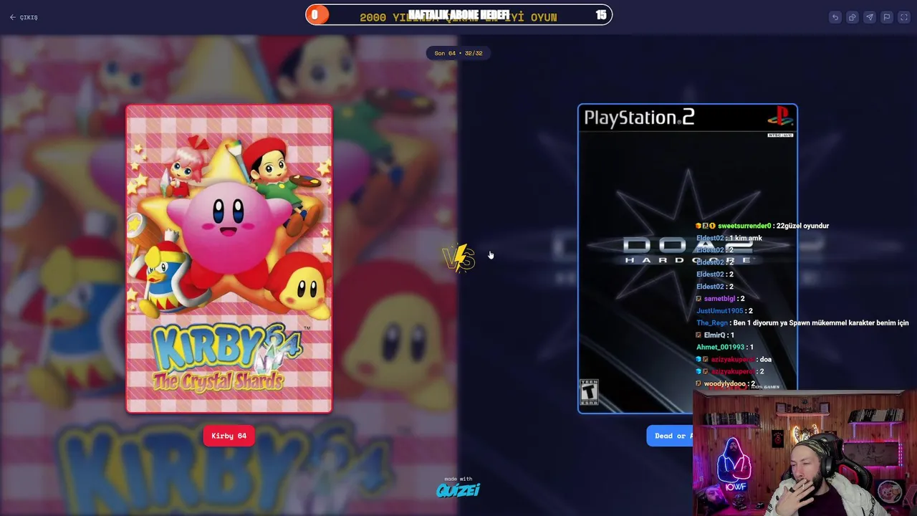Click the undo arrow icon
The image size is (917, 516).
click(x=835, y=17)
